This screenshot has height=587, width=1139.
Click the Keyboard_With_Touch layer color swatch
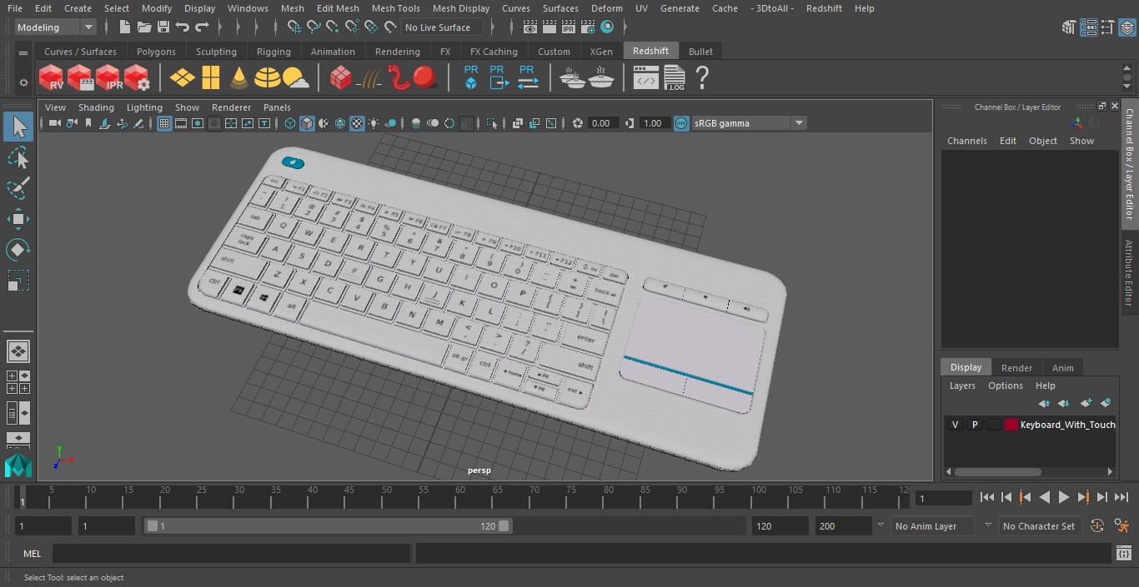pyautogui.click(x=1011, y=425)
